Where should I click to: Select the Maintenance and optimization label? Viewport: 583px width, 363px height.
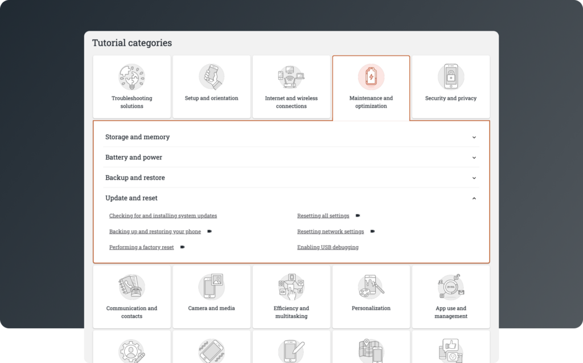coord(371,102)
